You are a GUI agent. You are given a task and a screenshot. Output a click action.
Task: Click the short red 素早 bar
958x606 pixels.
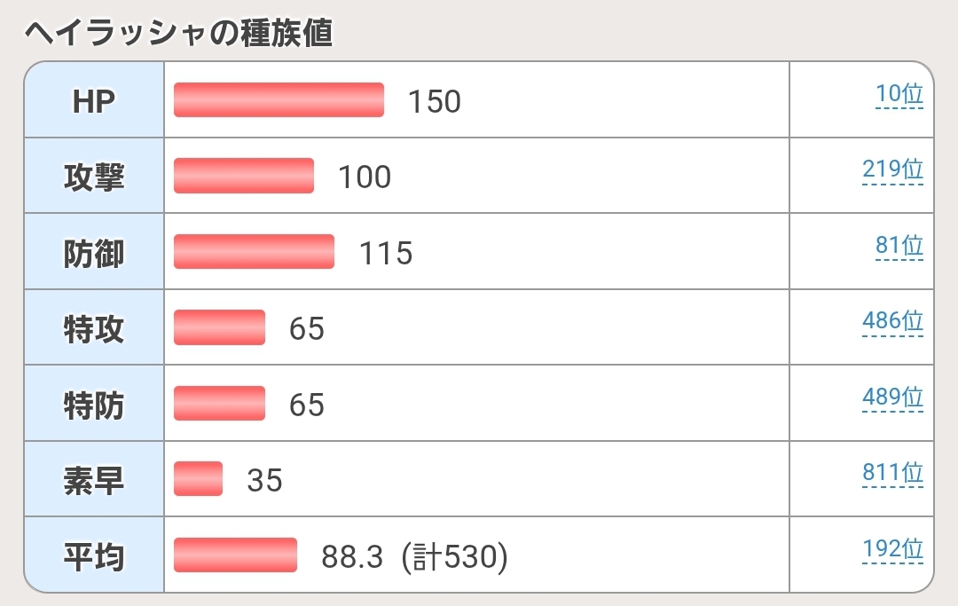coord(198,479)
